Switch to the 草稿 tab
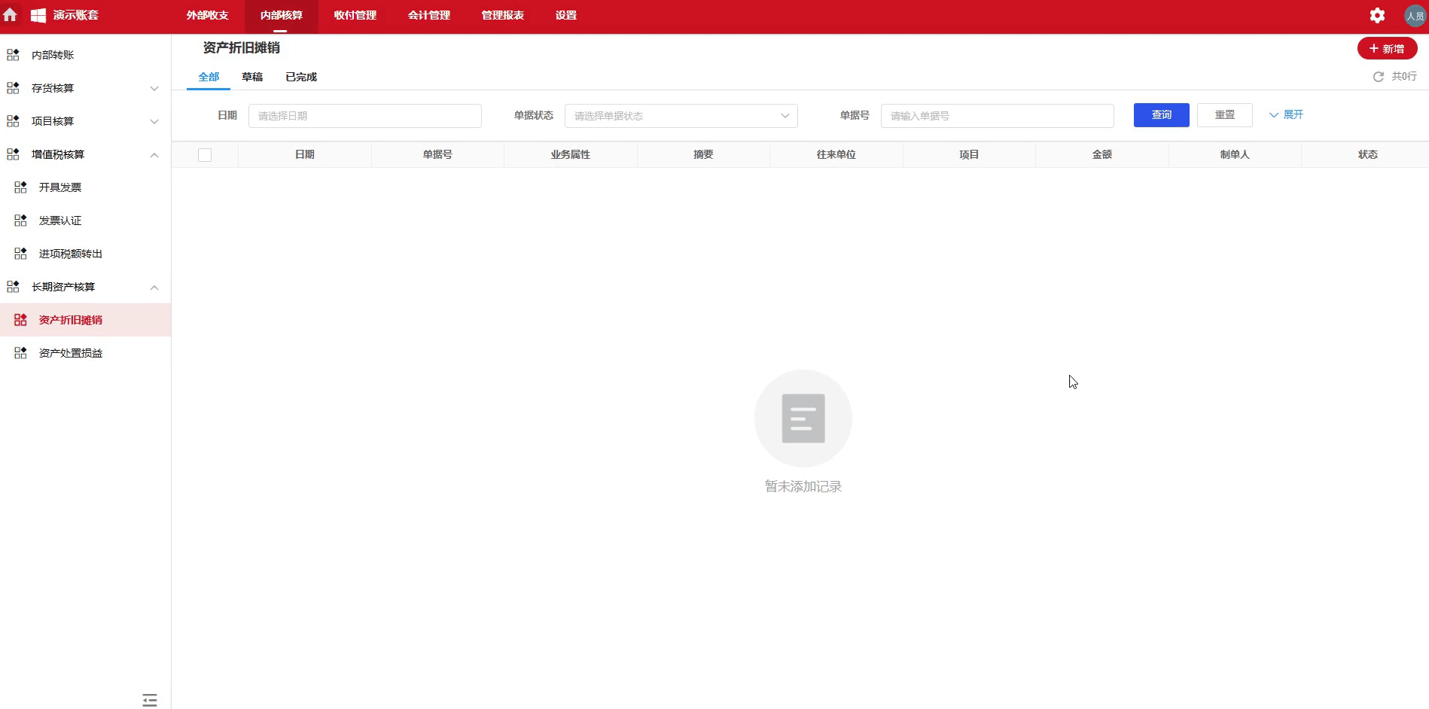 click(x=252, y=76)
